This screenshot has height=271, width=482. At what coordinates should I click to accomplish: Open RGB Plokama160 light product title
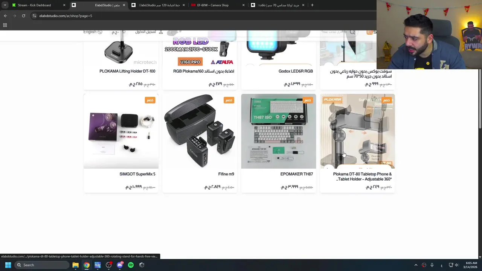click(203, 71)
